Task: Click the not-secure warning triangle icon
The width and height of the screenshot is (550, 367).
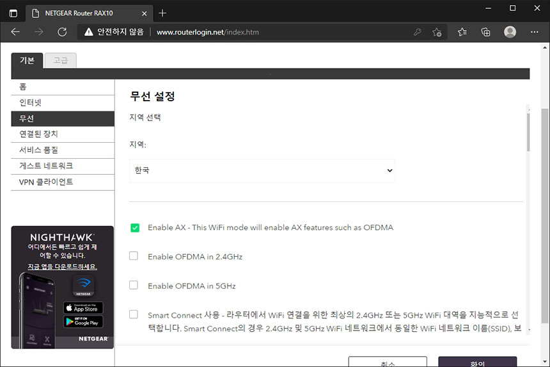Action: click(89, 32)
